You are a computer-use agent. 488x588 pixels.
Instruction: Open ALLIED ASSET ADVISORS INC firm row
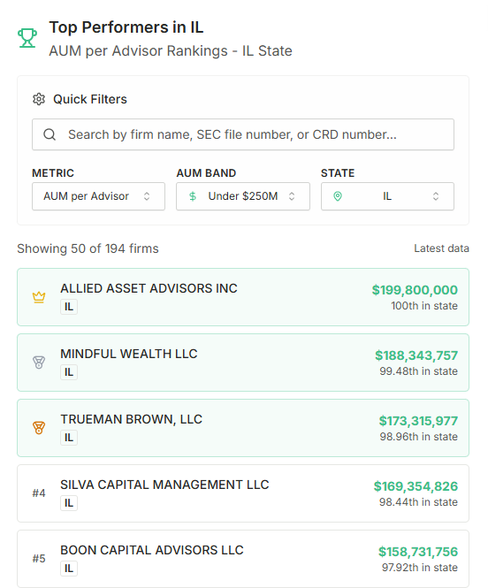click(243, 297)
